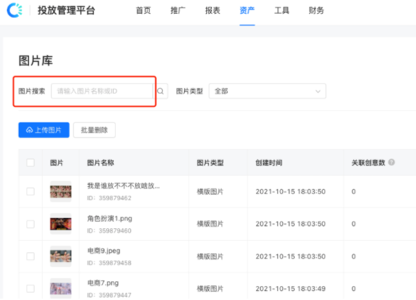Expand the 图片类型 dropdown showing 全部

tap(268, 91)
